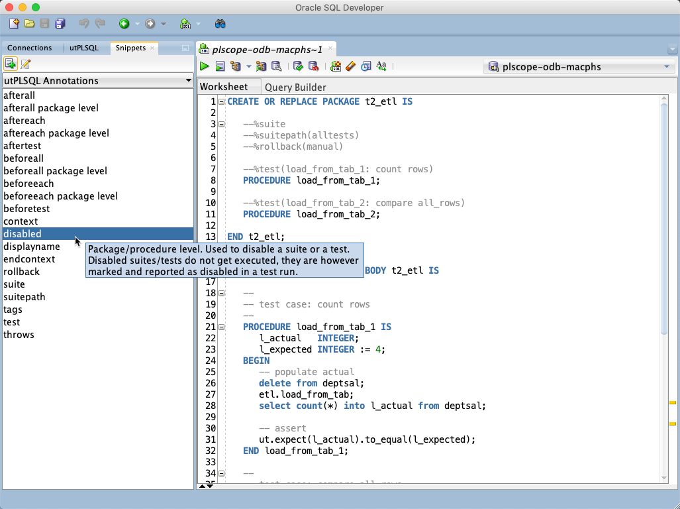Add a new snippet with the plus icon
Viewport: 680px width, 509px height.
pyautogui.click(x=9, y=63)
